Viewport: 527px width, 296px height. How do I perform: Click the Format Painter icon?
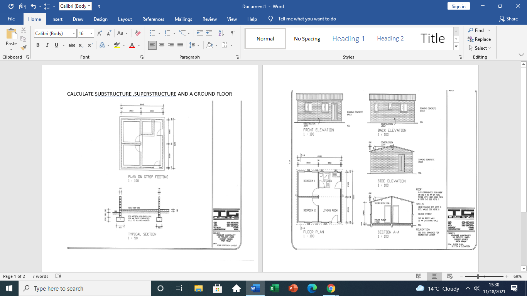coord(24,48)
